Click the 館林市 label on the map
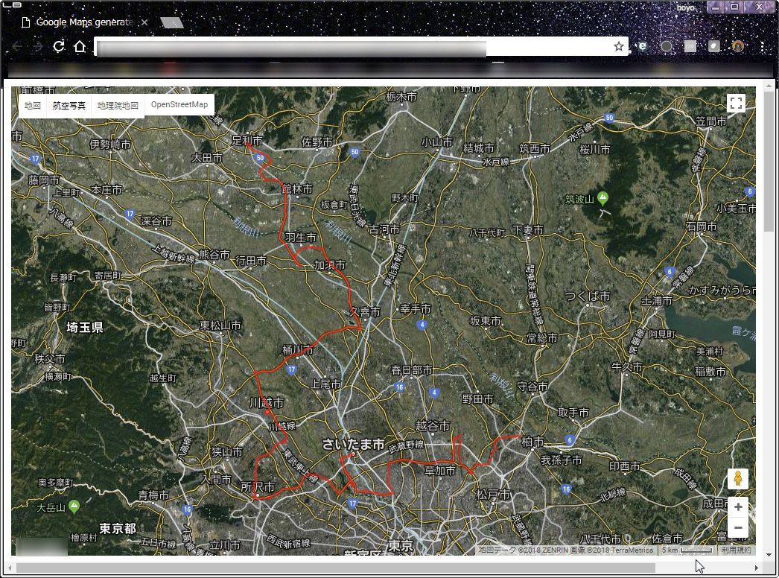Image resolution: width=779 pixels, height=578 pixels. (298, 189)
